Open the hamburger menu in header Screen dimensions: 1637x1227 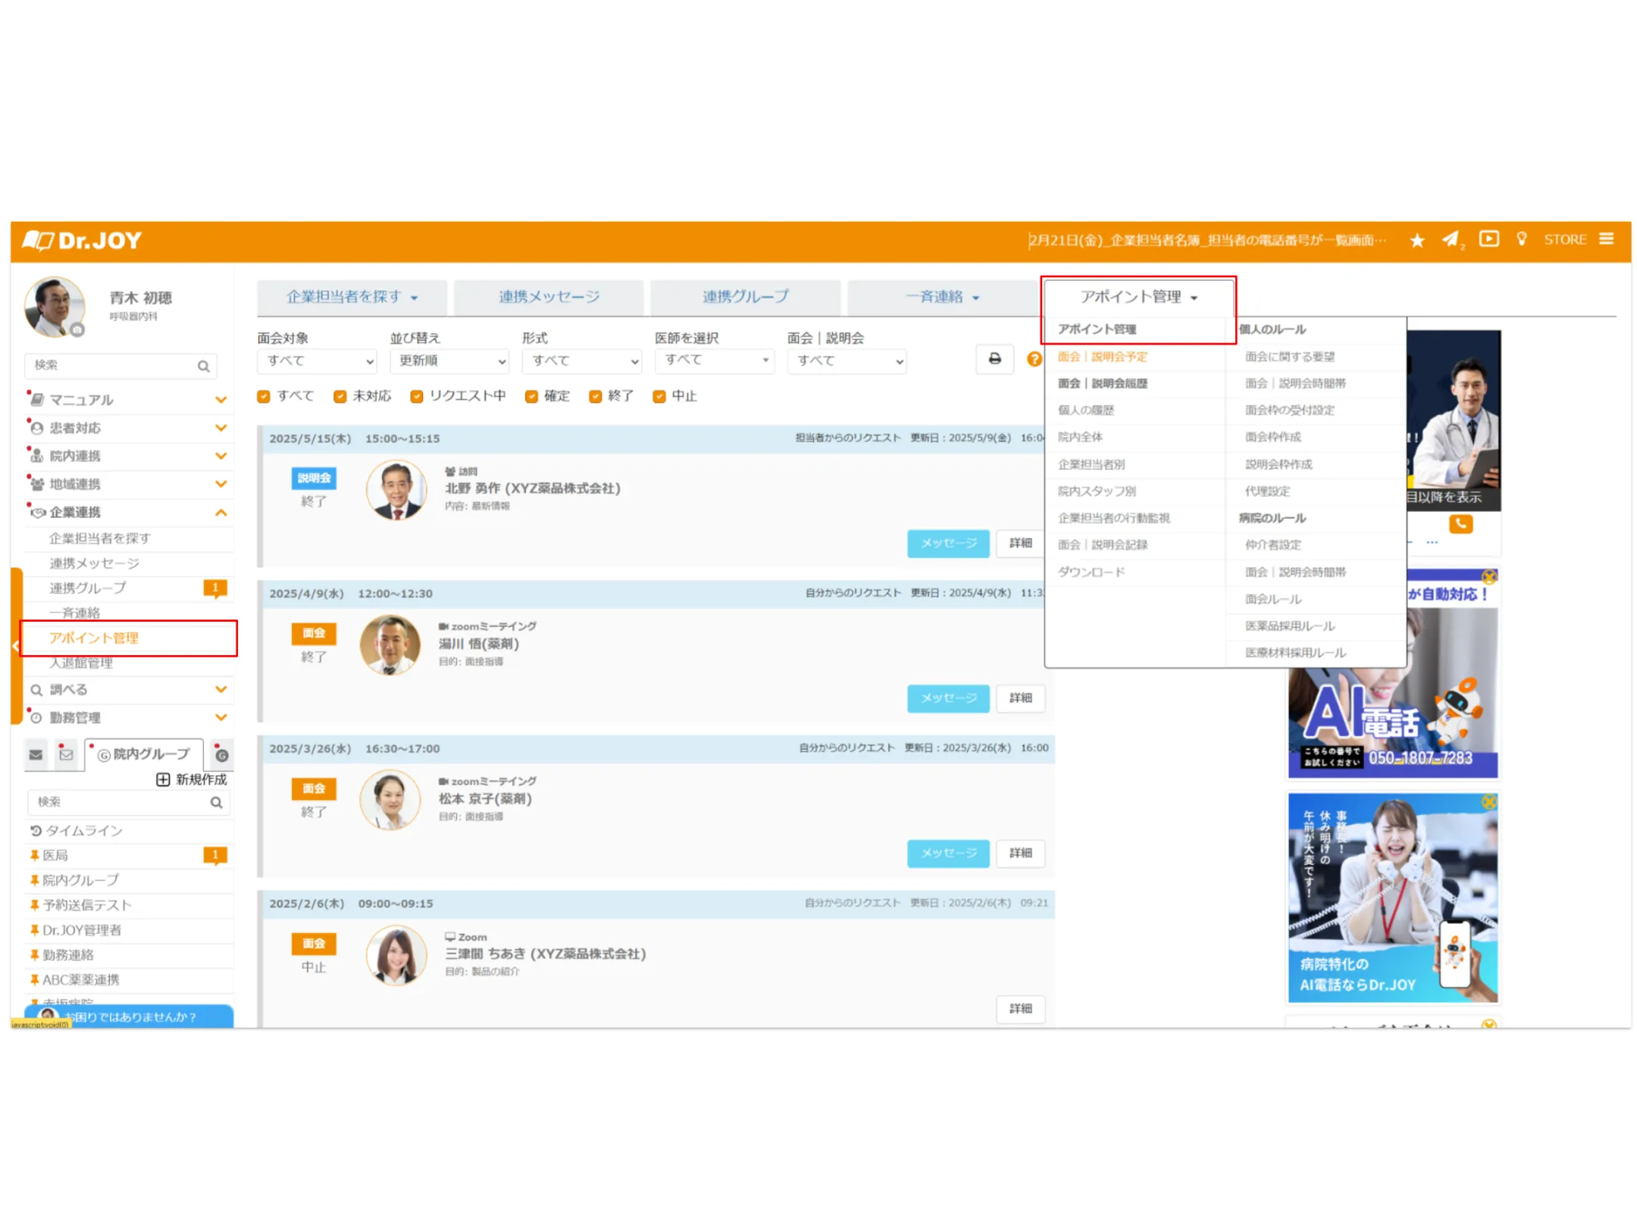point(1606,239)
